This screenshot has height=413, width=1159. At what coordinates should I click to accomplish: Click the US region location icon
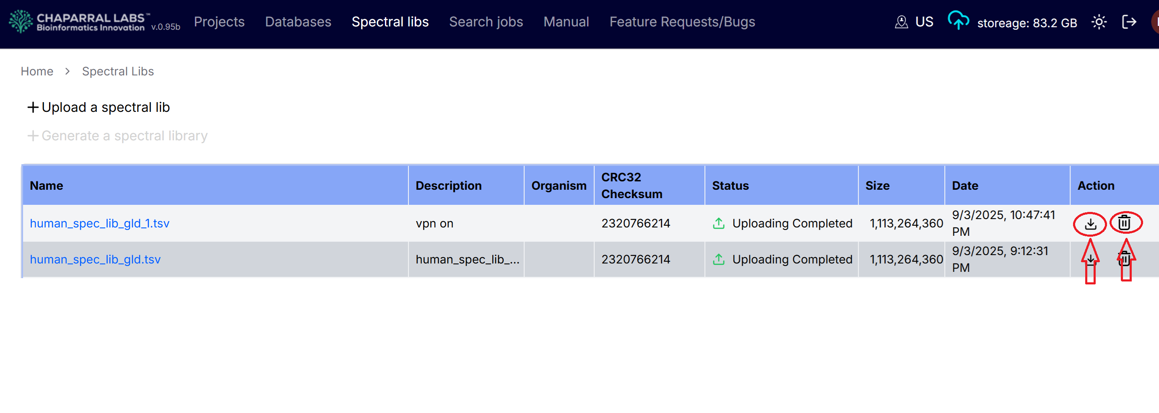pyautogui.click(x=901, y=21)
